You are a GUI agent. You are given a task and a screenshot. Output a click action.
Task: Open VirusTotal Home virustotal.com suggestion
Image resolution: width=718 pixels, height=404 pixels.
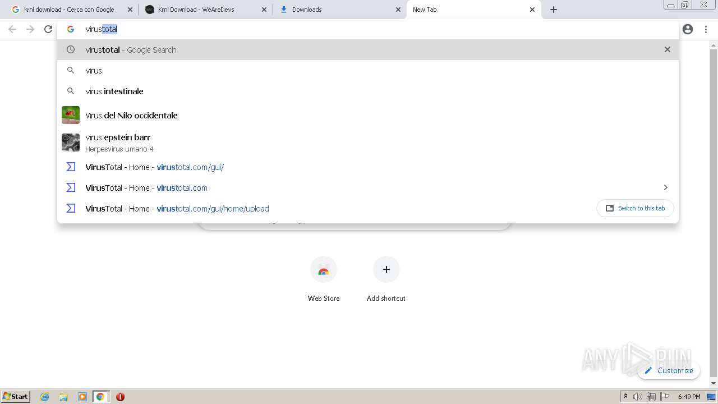(368, 187)
